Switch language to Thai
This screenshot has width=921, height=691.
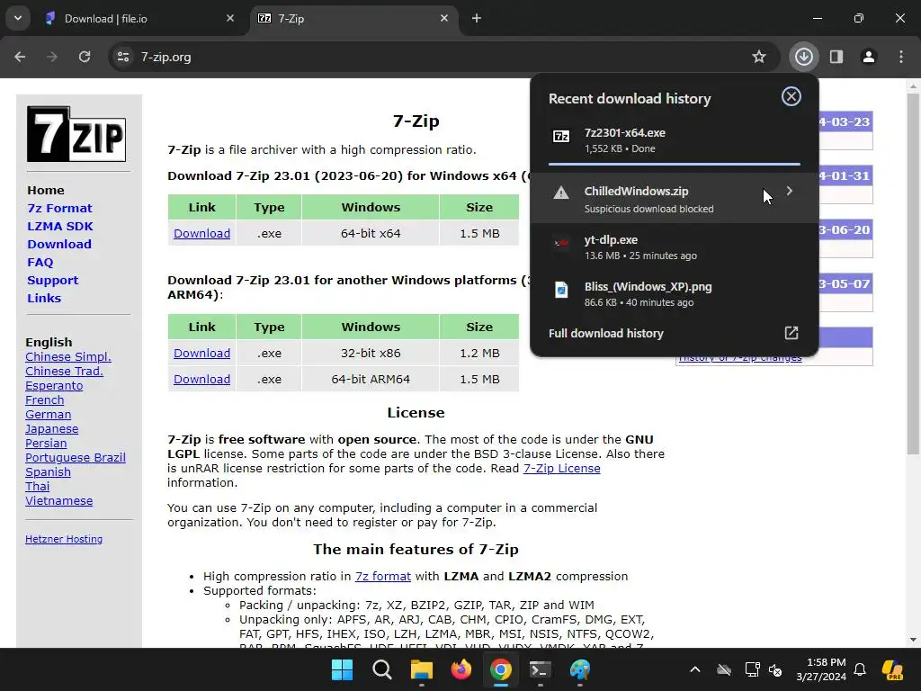[x=38, y=487]
